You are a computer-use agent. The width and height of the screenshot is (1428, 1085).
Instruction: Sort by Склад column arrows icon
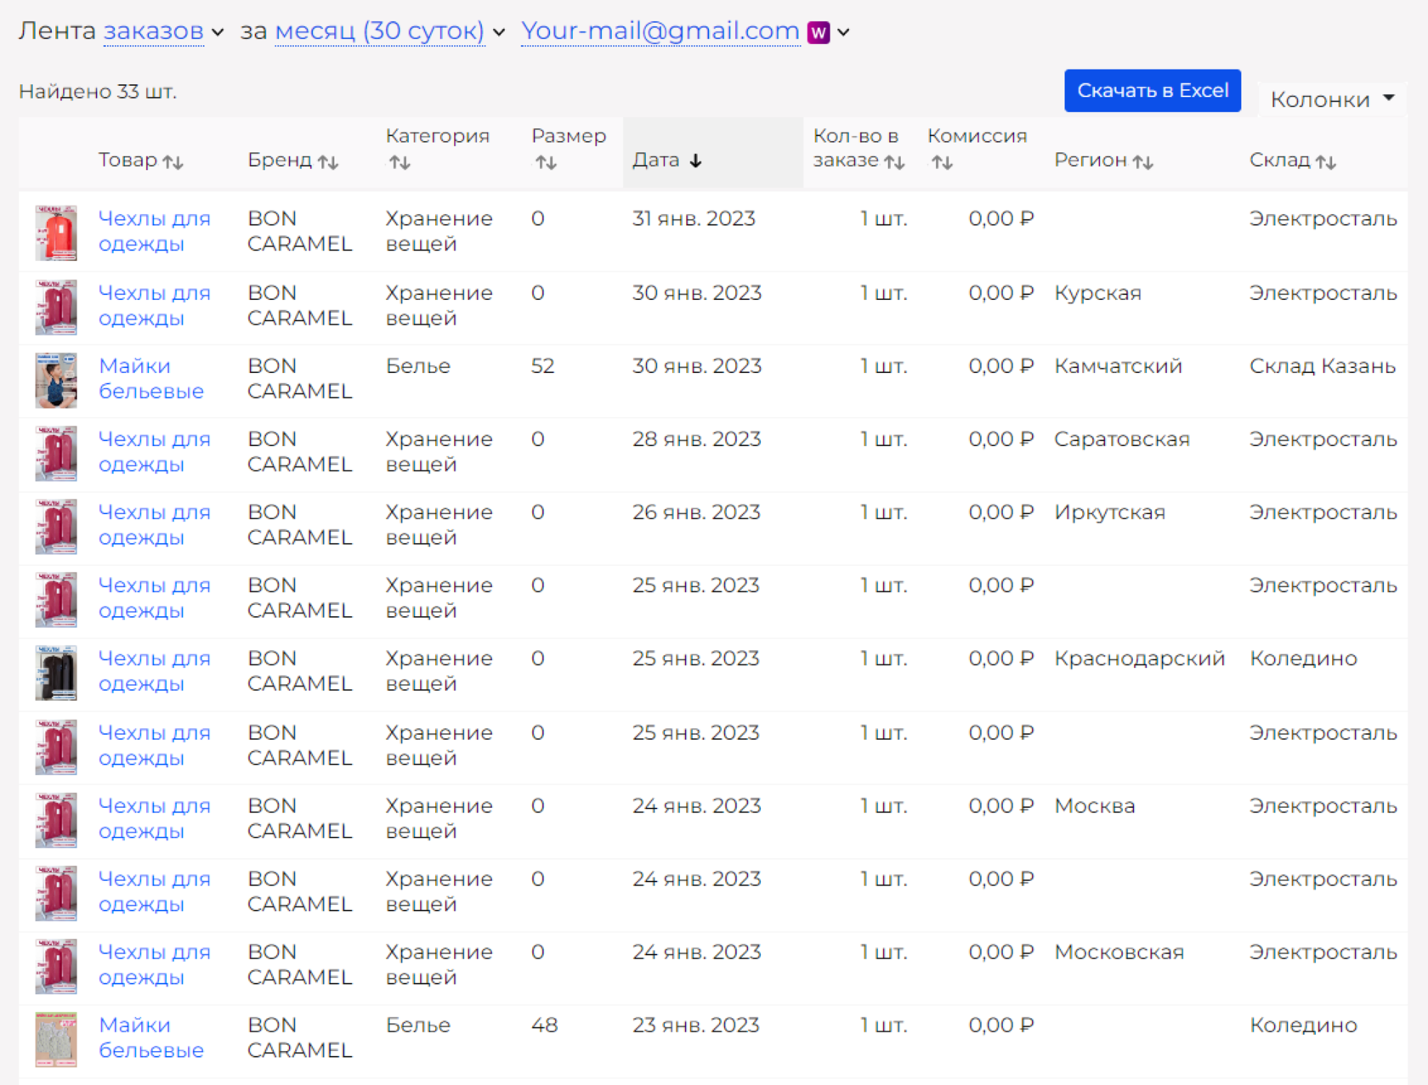click(x=1326, y=161)
